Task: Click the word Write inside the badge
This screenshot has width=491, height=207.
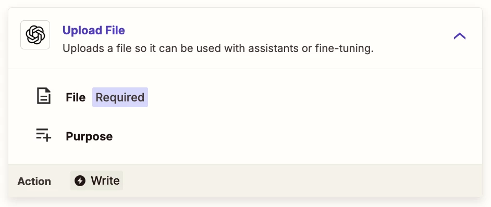Action: click(105, 180)
